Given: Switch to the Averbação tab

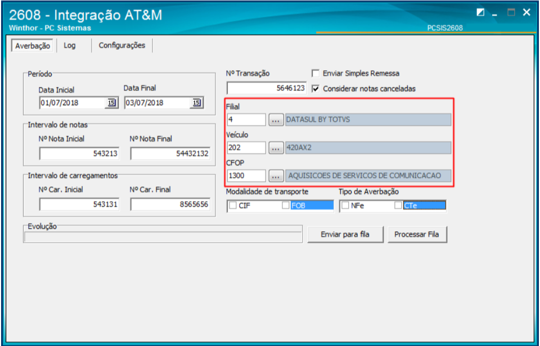Looking at the screenshot, I should click(x=33, y=45).
